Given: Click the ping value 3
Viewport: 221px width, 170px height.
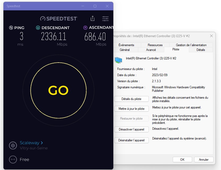Looking at the screenshot, I should coord(21,36).
